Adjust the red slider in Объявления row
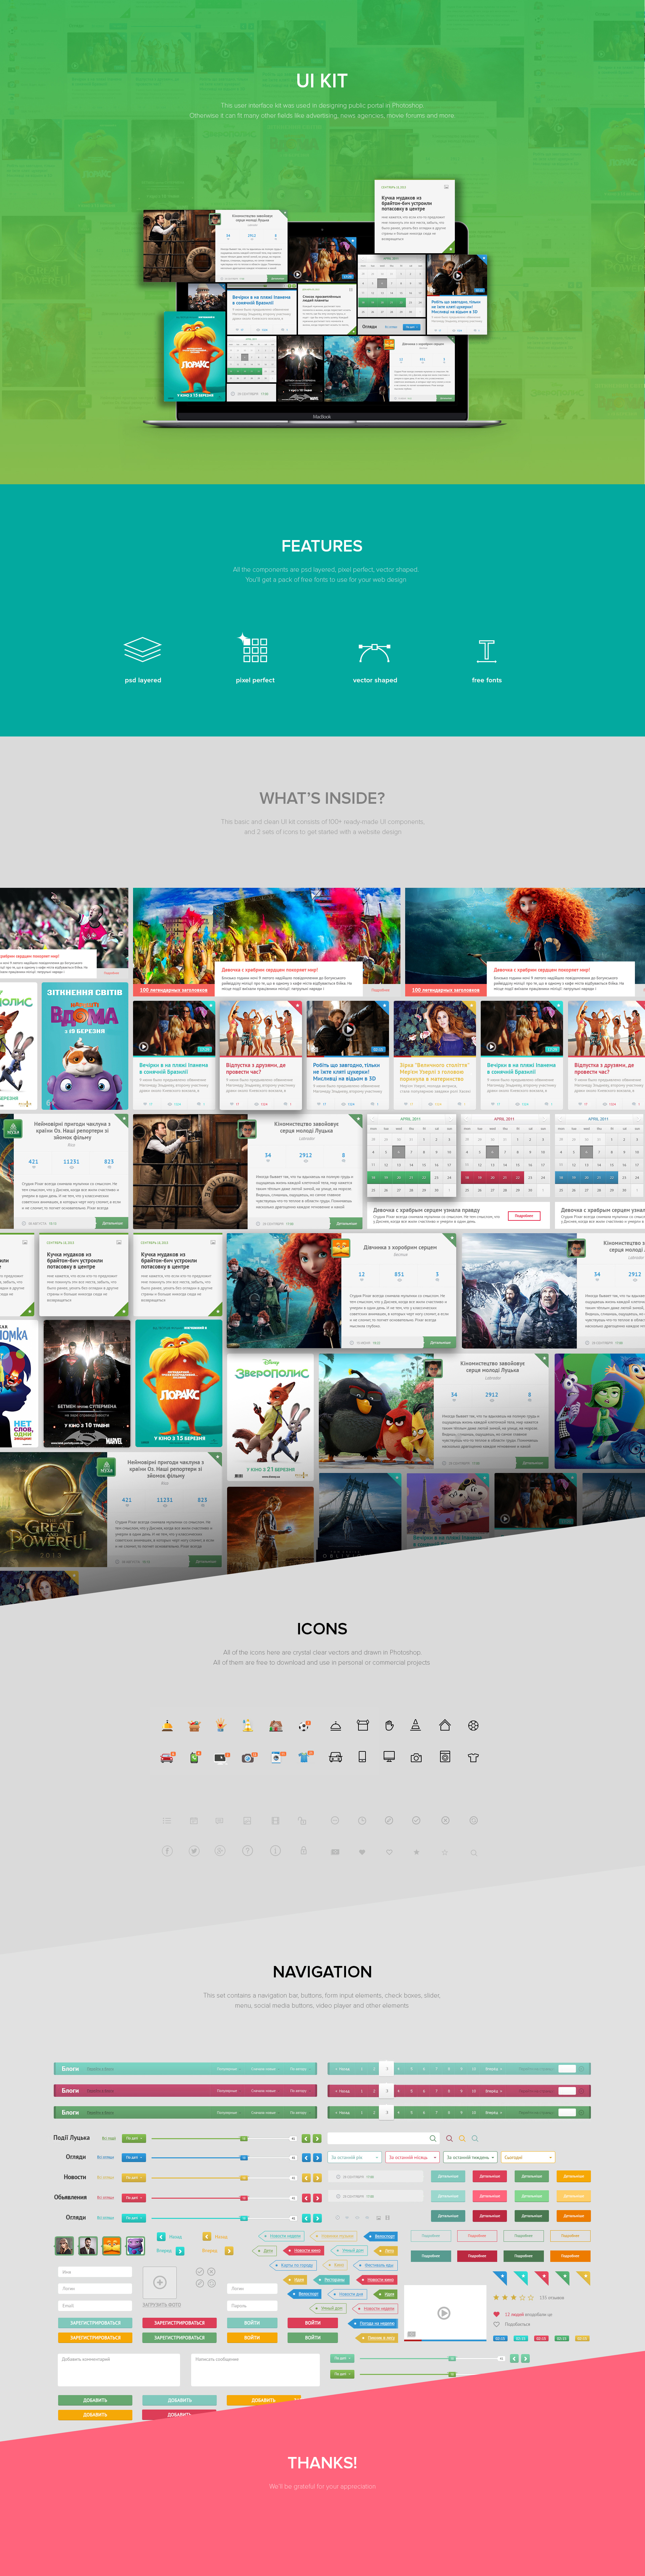This screenshot has height=2576, width=645. 244,2198
